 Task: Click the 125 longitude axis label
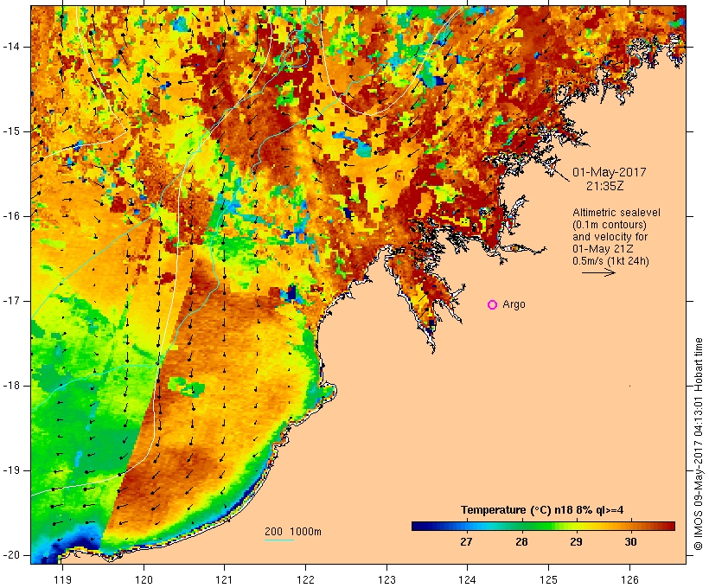pyautogui.click(x=549, y=579)
